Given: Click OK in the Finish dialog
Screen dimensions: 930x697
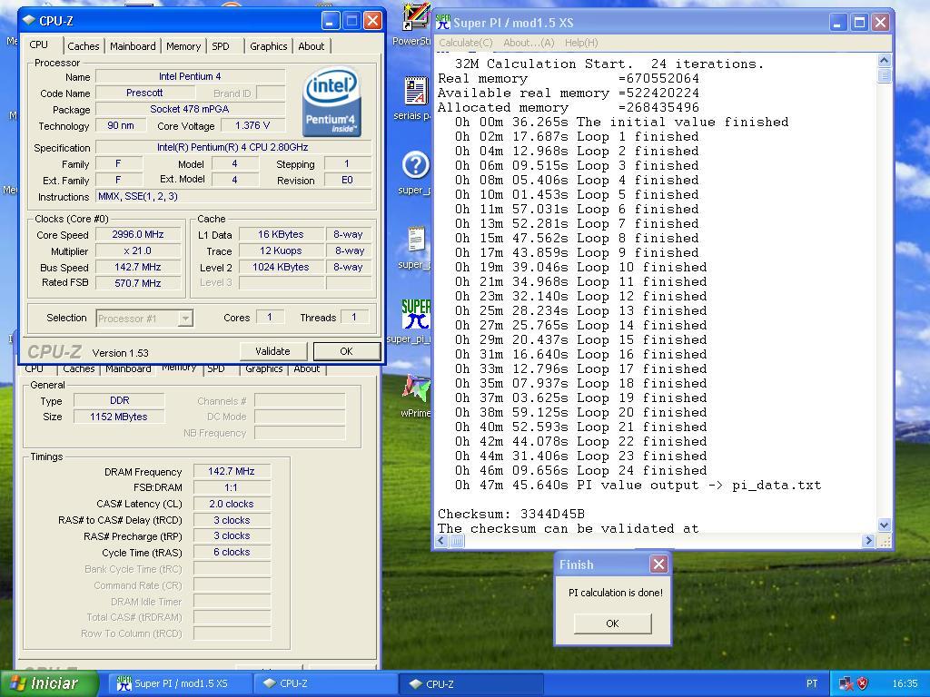Looking at the screenshot, I should tap(613, 623).
